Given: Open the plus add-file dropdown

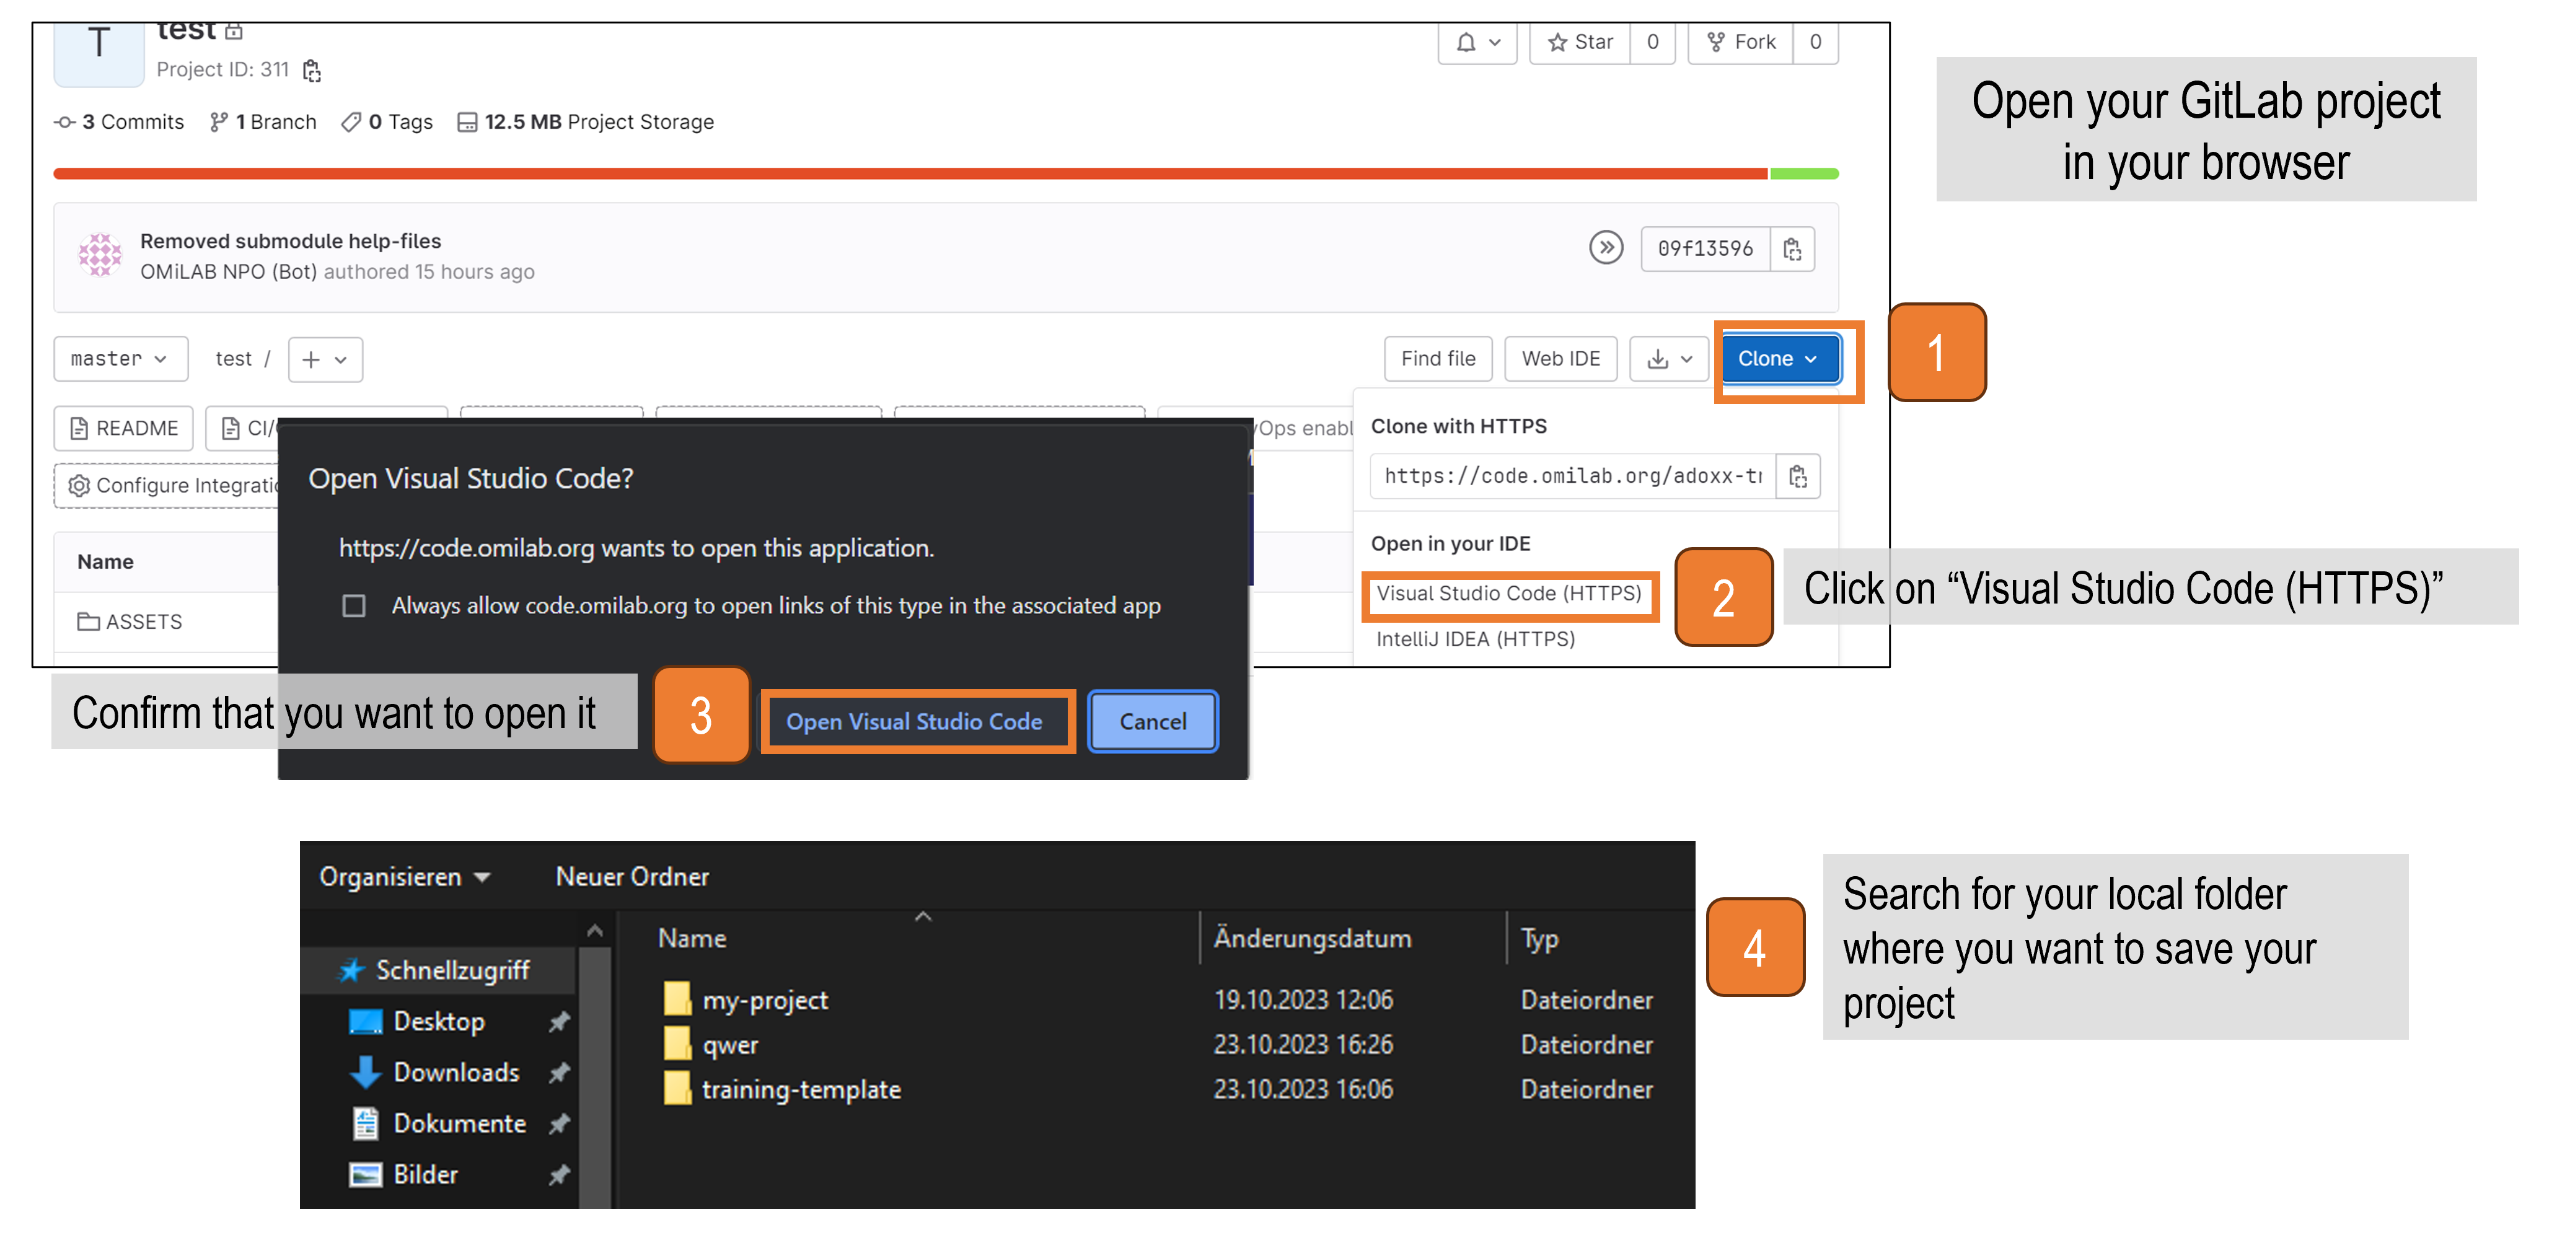Looking at the screenshot, I should click(x=325, y=359).
